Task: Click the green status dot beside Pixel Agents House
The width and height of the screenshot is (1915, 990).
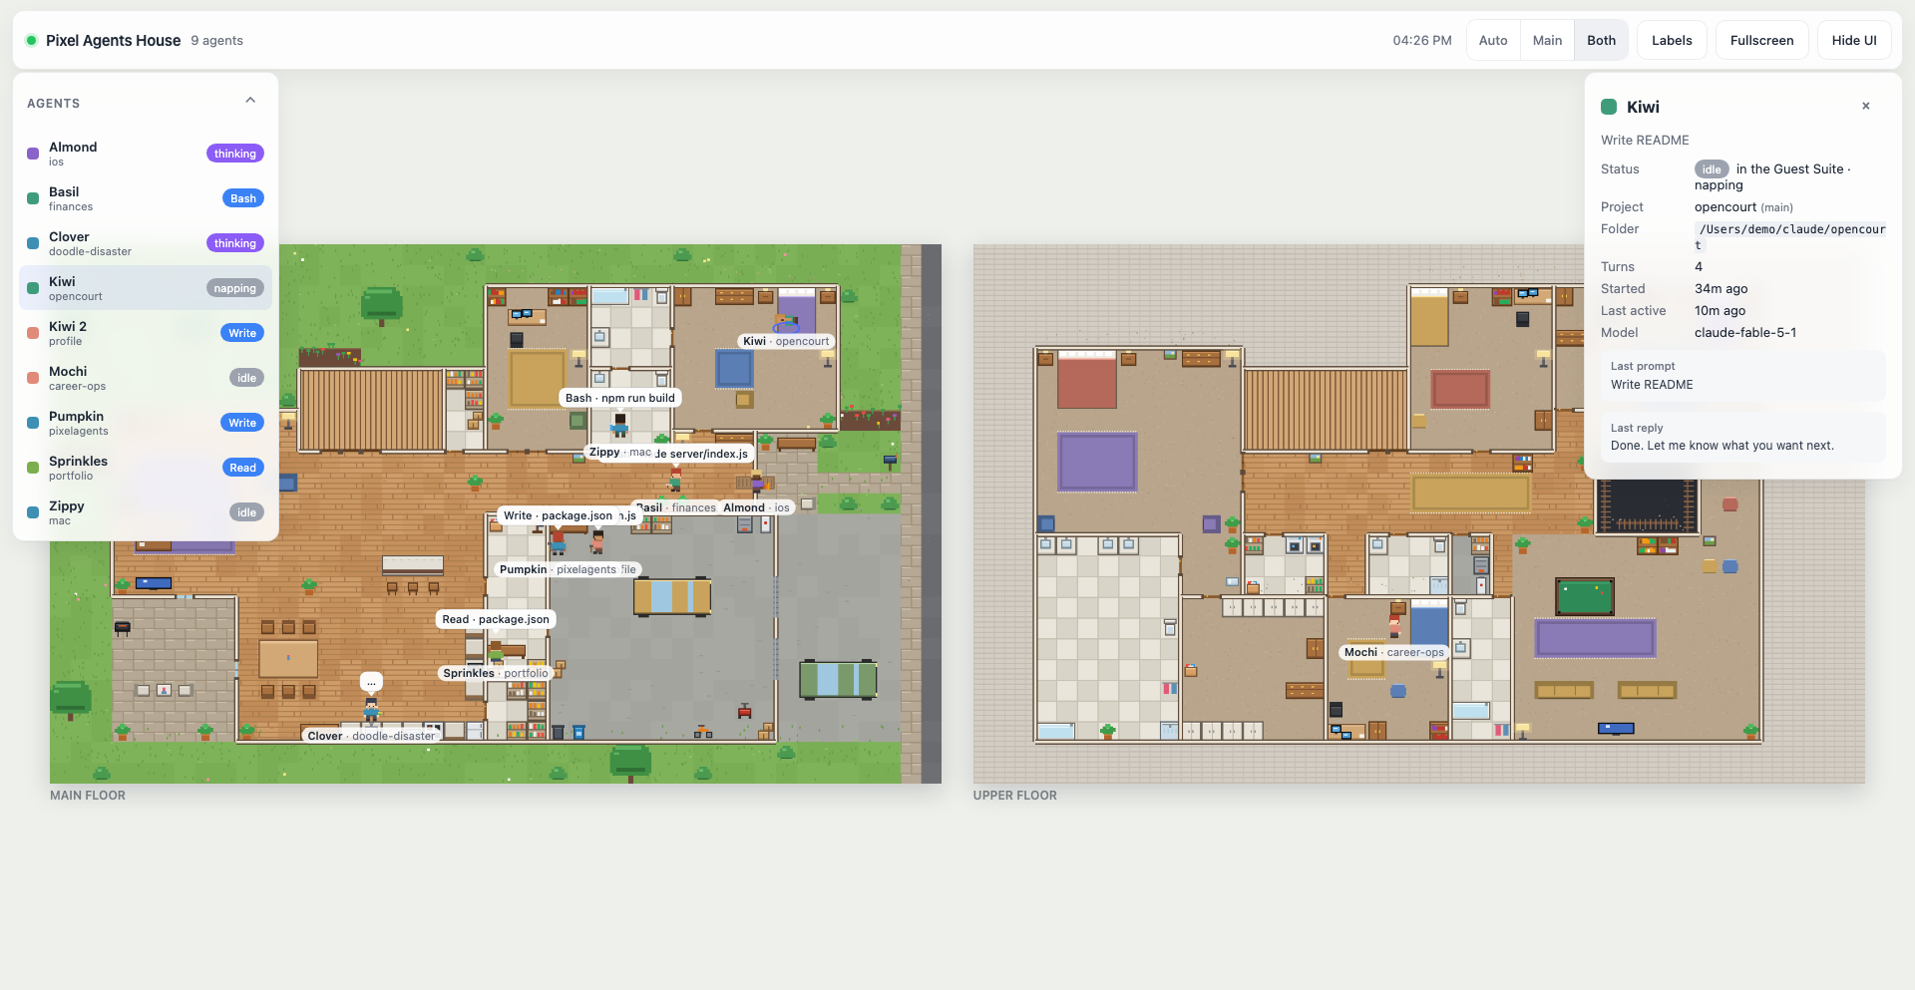Action: coord(31,40)
